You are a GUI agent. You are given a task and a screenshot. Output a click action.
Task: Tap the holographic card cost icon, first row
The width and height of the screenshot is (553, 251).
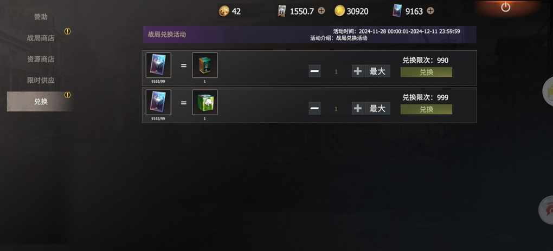(x=158, y=65)
